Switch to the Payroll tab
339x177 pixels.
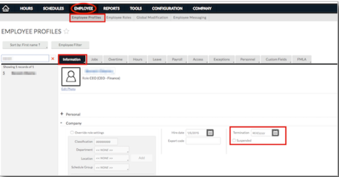coord(177,59)
